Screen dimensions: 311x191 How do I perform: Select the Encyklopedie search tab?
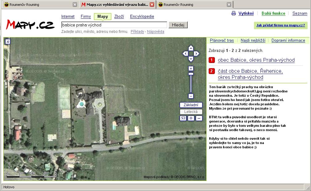click(142, 16)
